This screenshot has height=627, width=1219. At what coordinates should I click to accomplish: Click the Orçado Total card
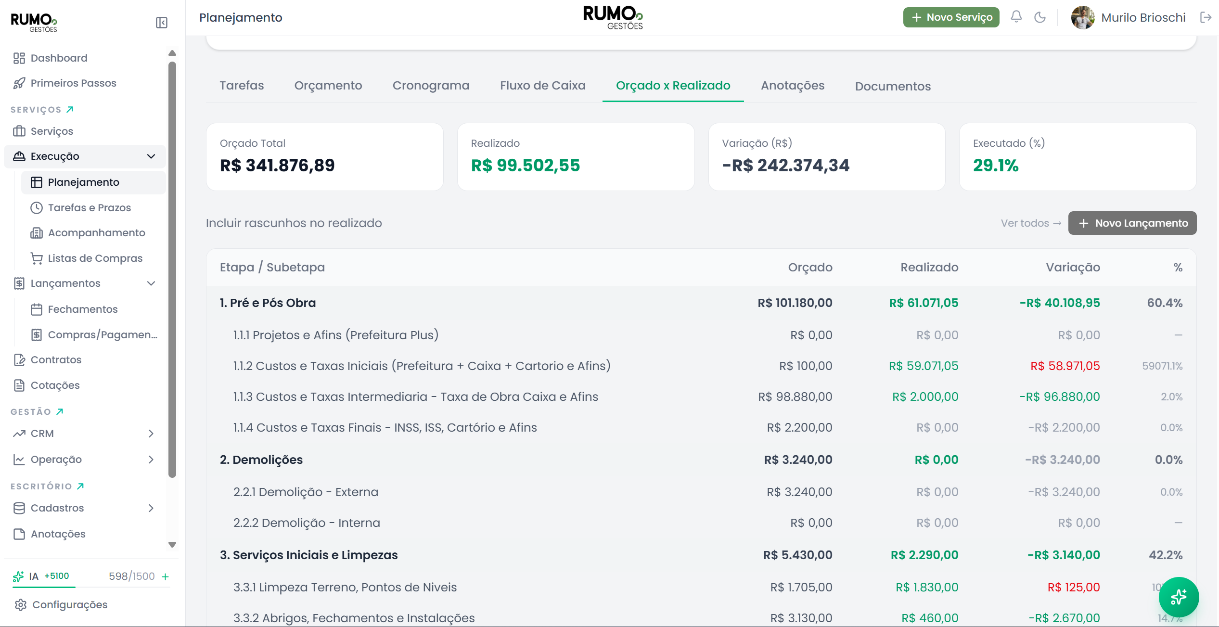pyautogui.click(x=324, y=157)
